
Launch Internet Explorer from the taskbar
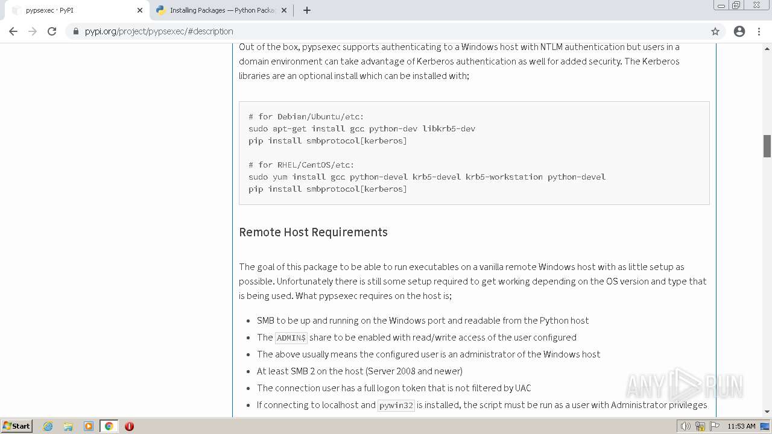[x=48, y=426]
